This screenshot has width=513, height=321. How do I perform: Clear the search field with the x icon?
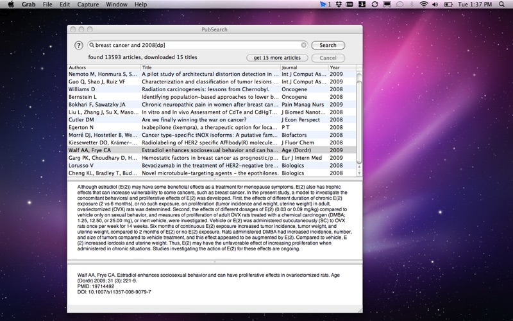pyautogui.click(x=303, y=45)
